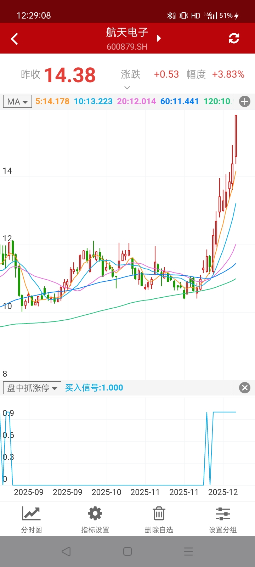Screen dimensions: 255x567
Task: Open the 盘中抓涨停 indicator dropdown
Action: [32, 388]
